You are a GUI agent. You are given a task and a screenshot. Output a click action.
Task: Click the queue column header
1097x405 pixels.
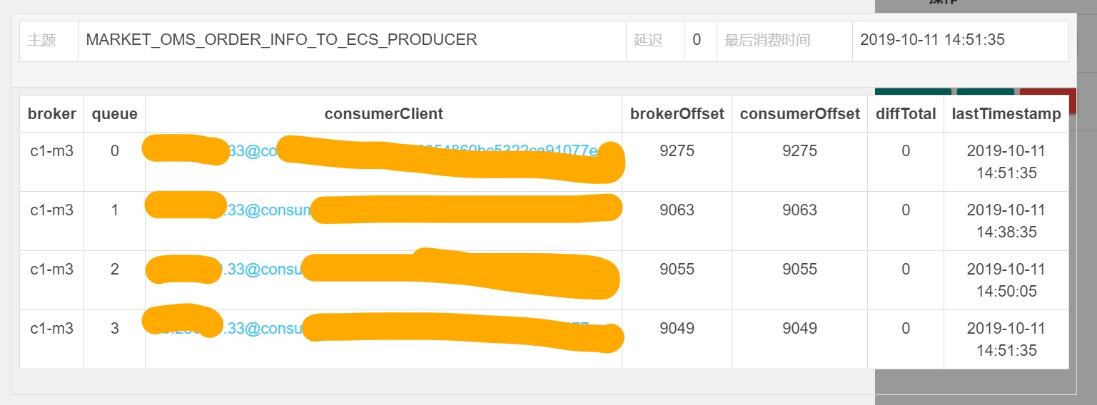[x=114, y=113]
